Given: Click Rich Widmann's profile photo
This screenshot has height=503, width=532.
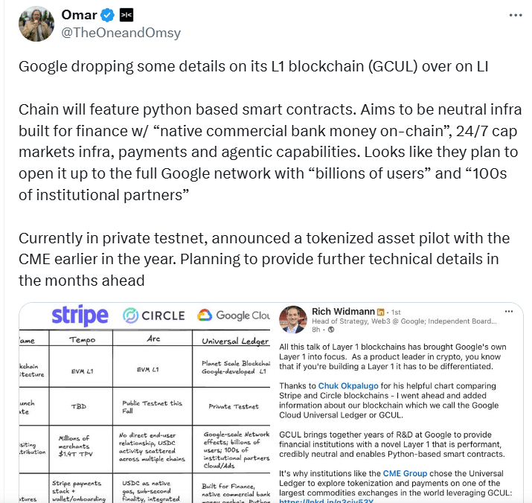Looking at the screenshot, I should coord(292,319).
